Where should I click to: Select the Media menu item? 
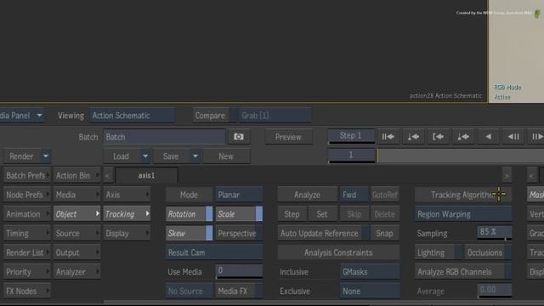click(x=77, y=195)
